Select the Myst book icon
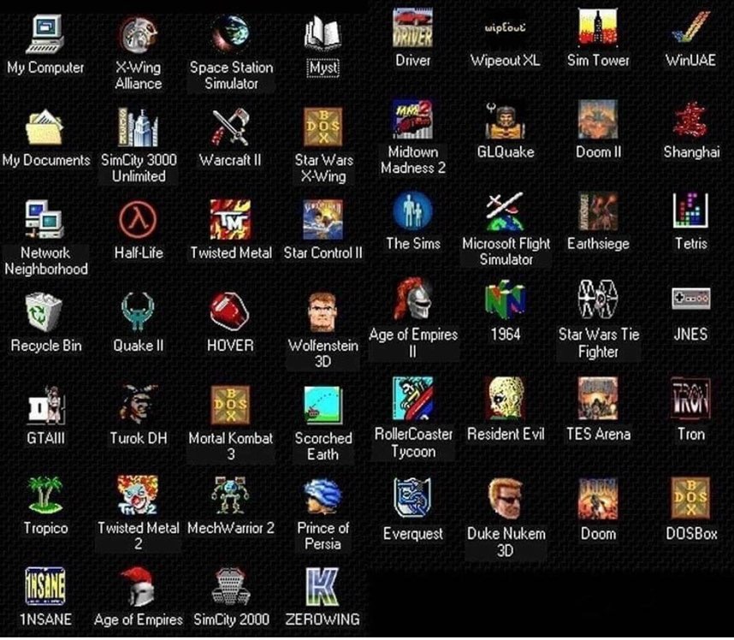Image resolution: width=734 pixels, height=640 pixels. pos(323,33)
